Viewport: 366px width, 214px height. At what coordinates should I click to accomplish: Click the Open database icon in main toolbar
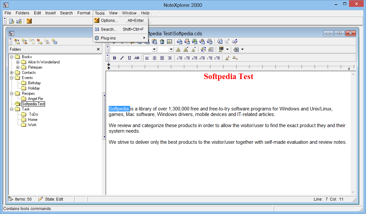pos(19,21)
